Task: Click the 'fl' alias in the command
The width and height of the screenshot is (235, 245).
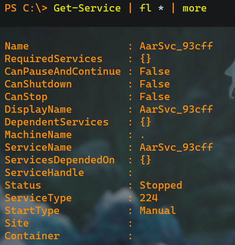Action: (x=145, y=8)
